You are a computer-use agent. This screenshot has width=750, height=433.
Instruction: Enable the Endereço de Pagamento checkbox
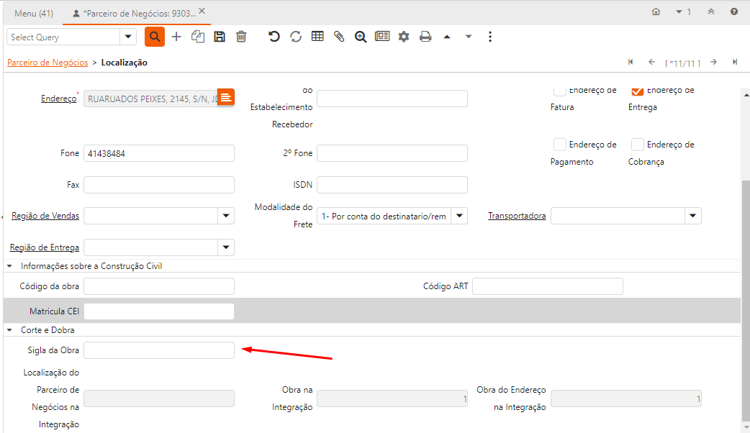(x=559, y=145)
